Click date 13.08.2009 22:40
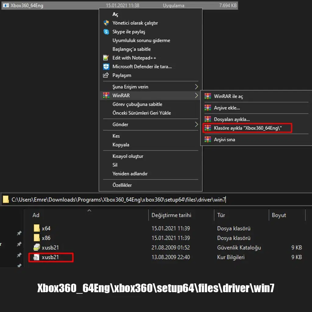Viewport: 312px width, 312px height. coord(171,257)
